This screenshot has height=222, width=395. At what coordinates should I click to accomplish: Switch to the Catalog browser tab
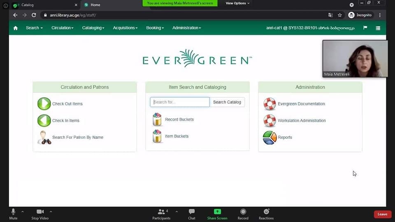[x=45, y=5]
